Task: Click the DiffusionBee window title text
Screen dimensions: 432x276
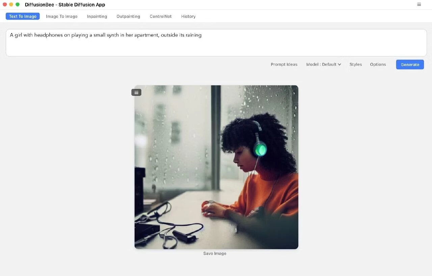Action: tap(65, 5)
